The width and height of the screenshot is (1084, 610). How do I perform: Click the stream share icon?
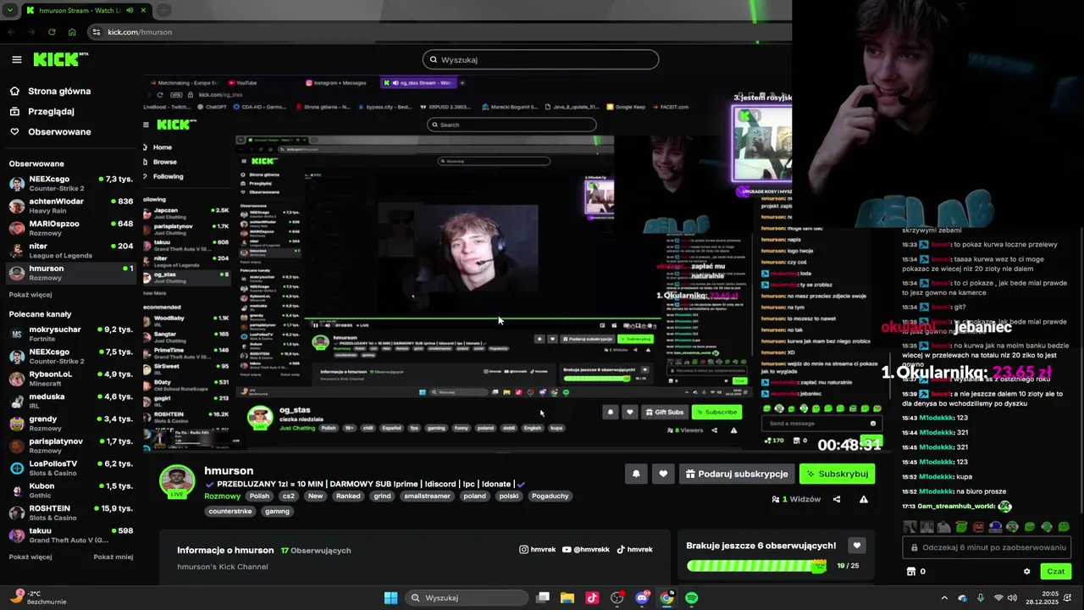(837, 499)
